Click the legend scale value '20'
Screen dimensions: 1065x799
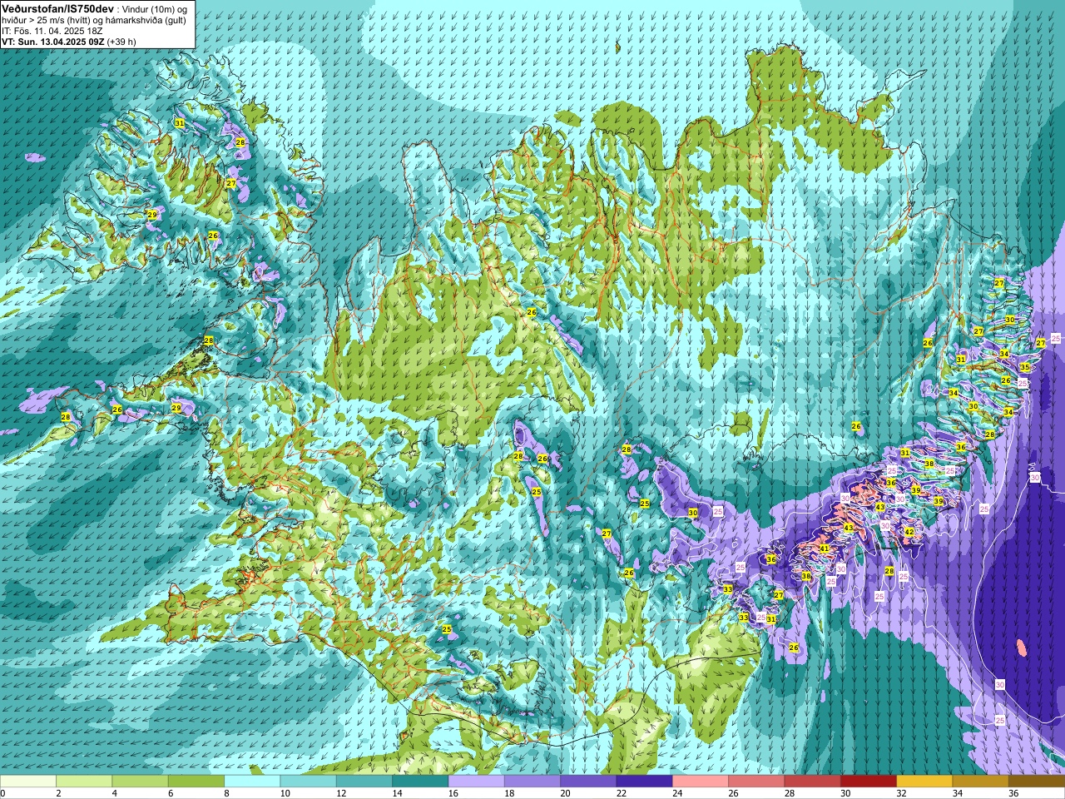[564, 793]
